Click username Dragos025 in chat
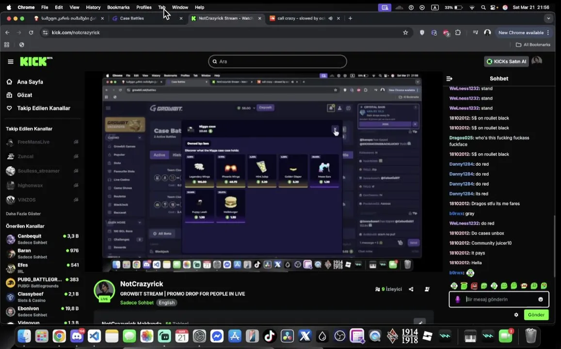561x349 pixels. [461, 138]
